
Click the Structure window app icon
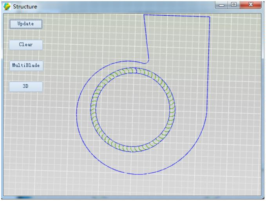click(7, 6)
